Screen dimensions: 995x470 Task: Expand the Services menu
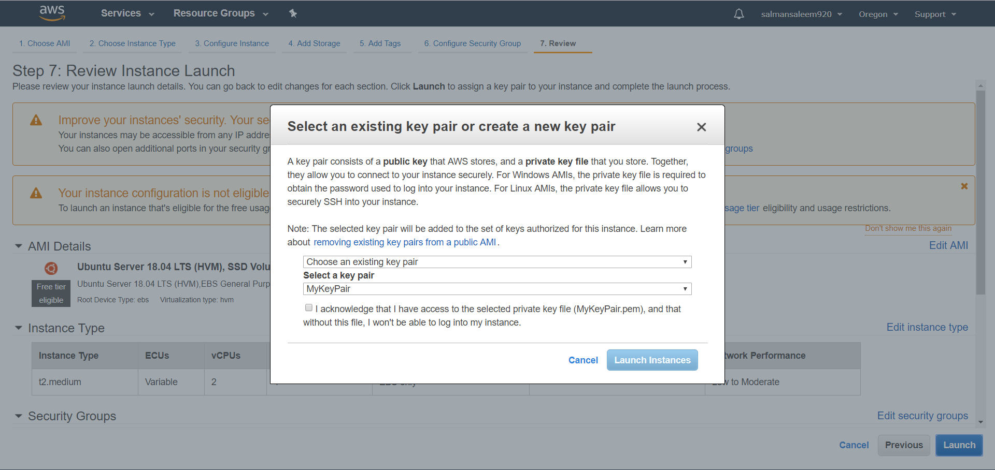(127, 13)
